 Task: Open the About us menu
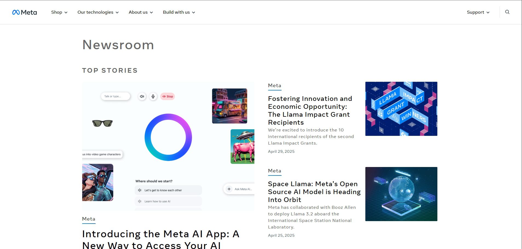[141, 12]
